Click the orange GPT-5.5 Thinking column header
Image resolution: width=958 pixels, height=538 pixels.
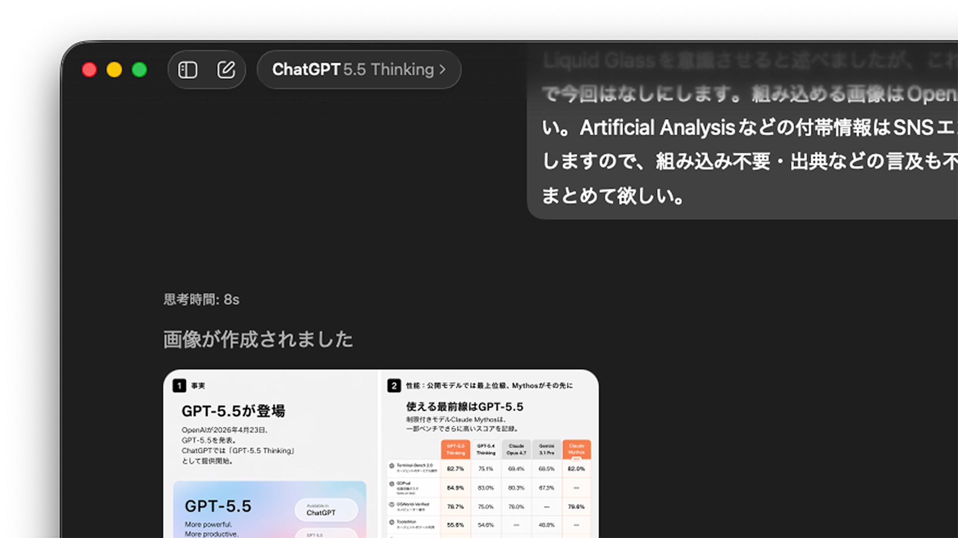[455, 449]
